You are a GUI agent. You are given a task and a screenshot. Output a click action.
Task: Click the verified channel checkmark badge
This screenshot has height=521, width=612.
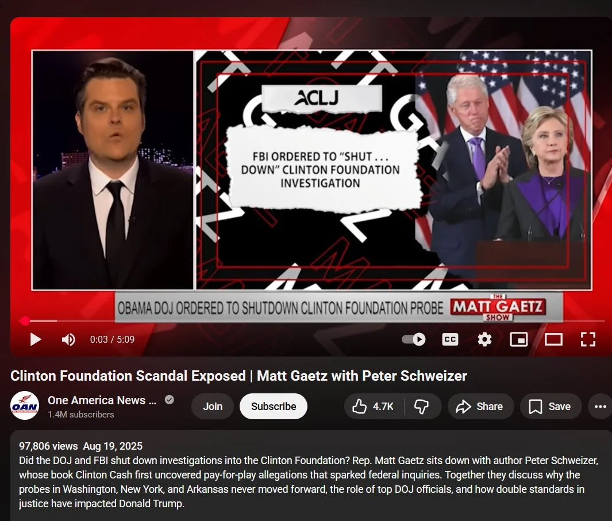[x=170, y=400]
